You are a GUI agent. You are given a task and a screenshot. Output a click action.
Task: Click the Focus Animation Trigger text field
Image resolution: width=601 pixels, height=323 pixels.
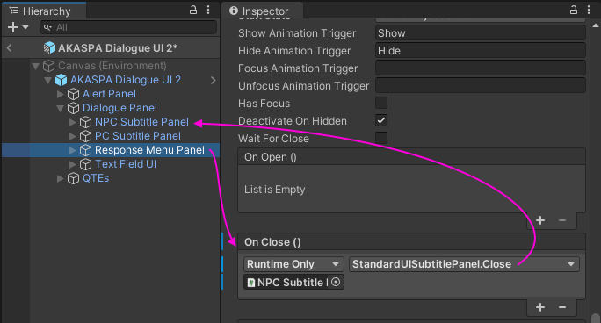[481, 68]
